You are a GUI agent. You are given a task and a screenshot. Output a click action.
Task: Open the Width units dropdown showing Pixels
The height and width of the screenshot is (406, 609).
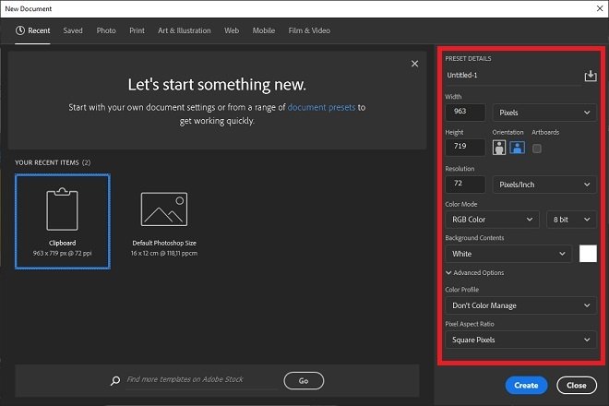pyautogui.click(x=544, y=113)
